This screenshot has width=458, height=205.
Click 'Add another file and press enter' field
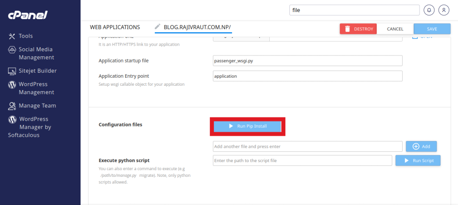pyautogui.click(x=308, y=146)
